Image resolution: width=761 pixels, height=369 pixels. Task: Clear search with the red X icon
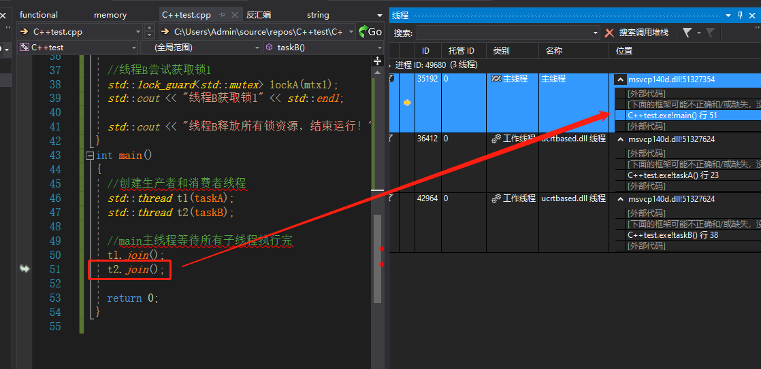609,33
